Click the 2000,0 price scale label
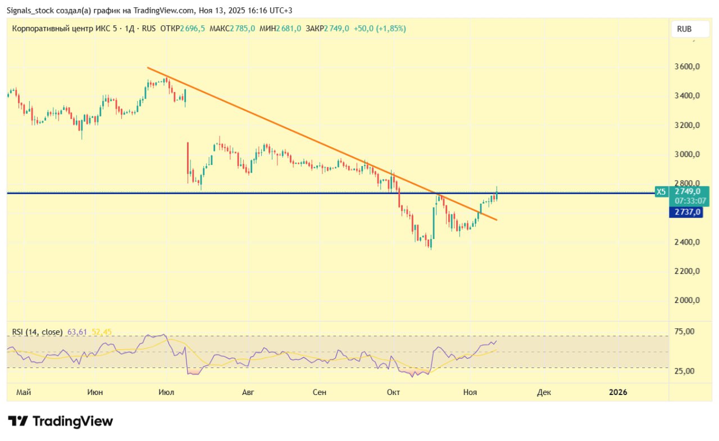This screenshot has width=719, height=441. pyautogui.click(x=687, y=300)
